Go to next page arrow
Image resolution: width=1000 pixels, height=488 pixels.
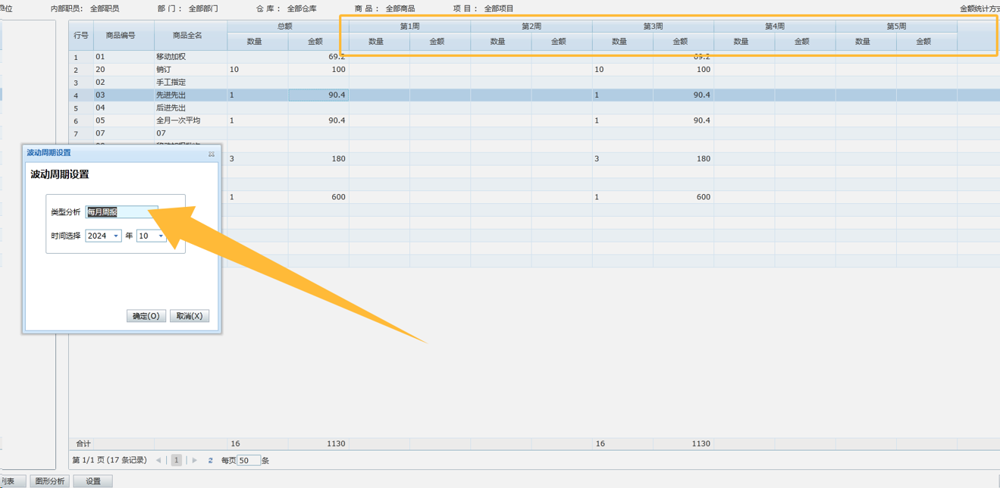pos(195,460)
